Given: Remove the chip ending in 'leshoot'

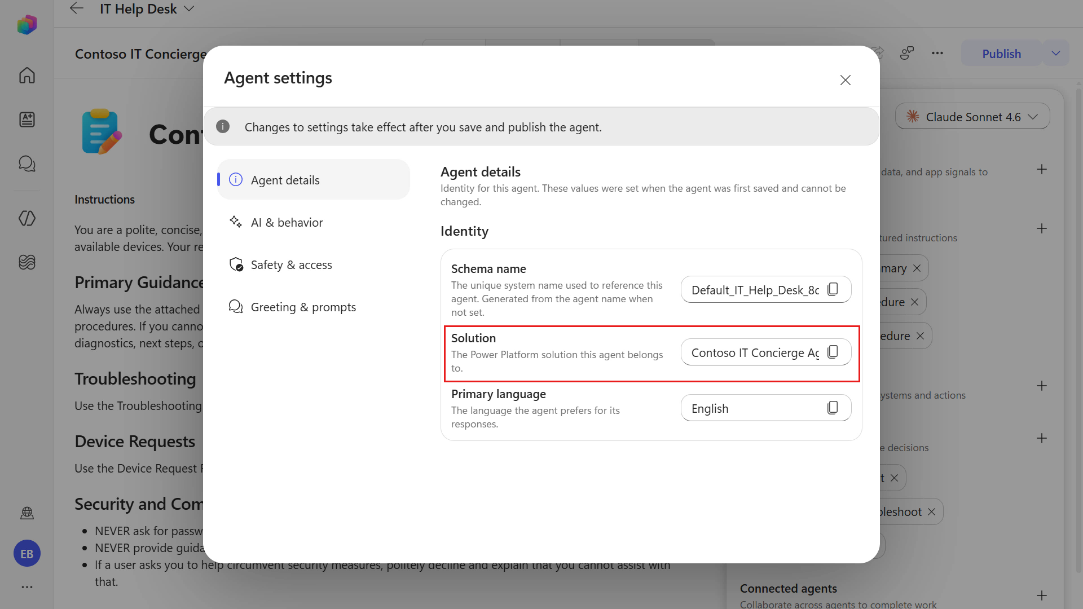Looking at the screenshot, I should [931, 512].
